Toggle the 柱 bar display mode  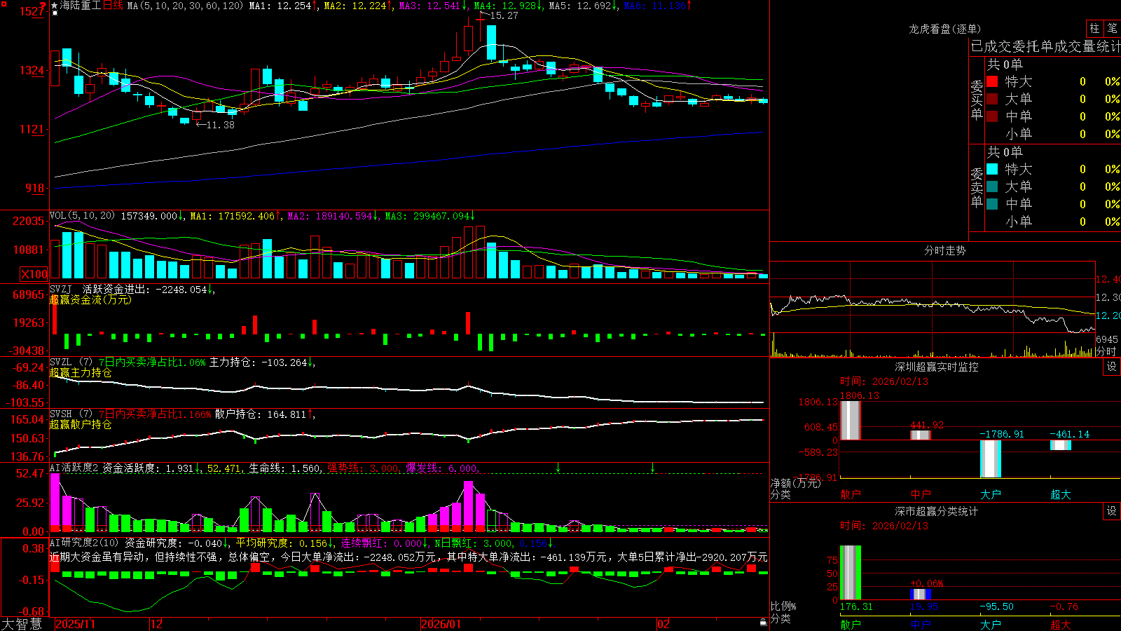pyautogui.click(x=1094, y=28)
